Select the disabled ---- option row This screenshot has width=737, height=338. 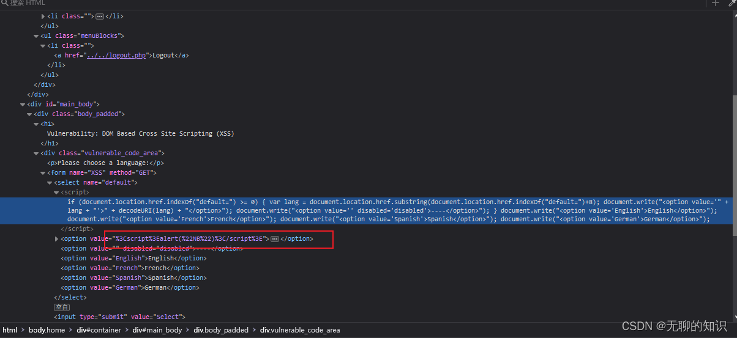click(152, 249)
